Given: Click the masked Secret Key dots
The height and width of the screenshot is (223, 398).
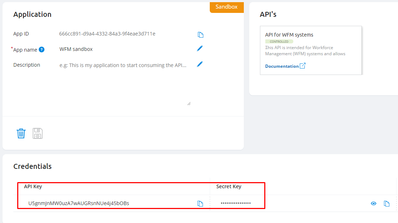Looking at the screenshot, I should [236, 203].
